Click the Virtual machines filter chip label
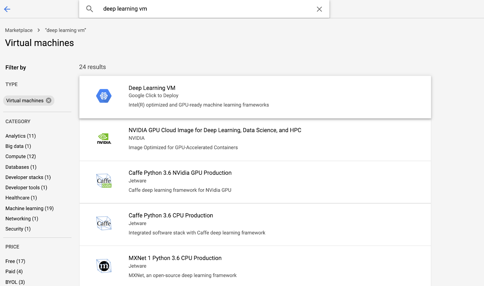The image size is (484, 286). pyautogui.click(x=25, y=101)
